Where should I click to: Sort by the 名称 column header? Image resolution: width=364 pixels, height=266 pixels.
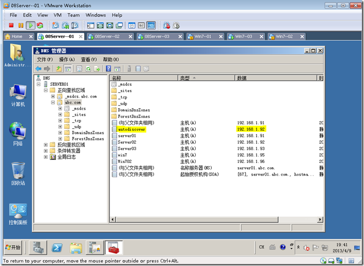click(144, 78)
